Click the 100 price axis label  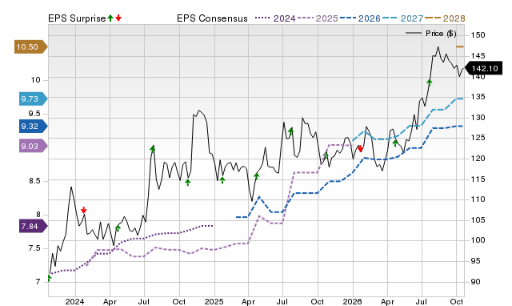click(478, 240)
